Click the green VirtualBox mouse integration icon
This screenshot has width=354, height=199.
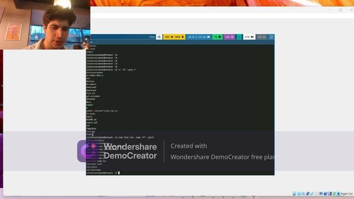pos(334,193)
